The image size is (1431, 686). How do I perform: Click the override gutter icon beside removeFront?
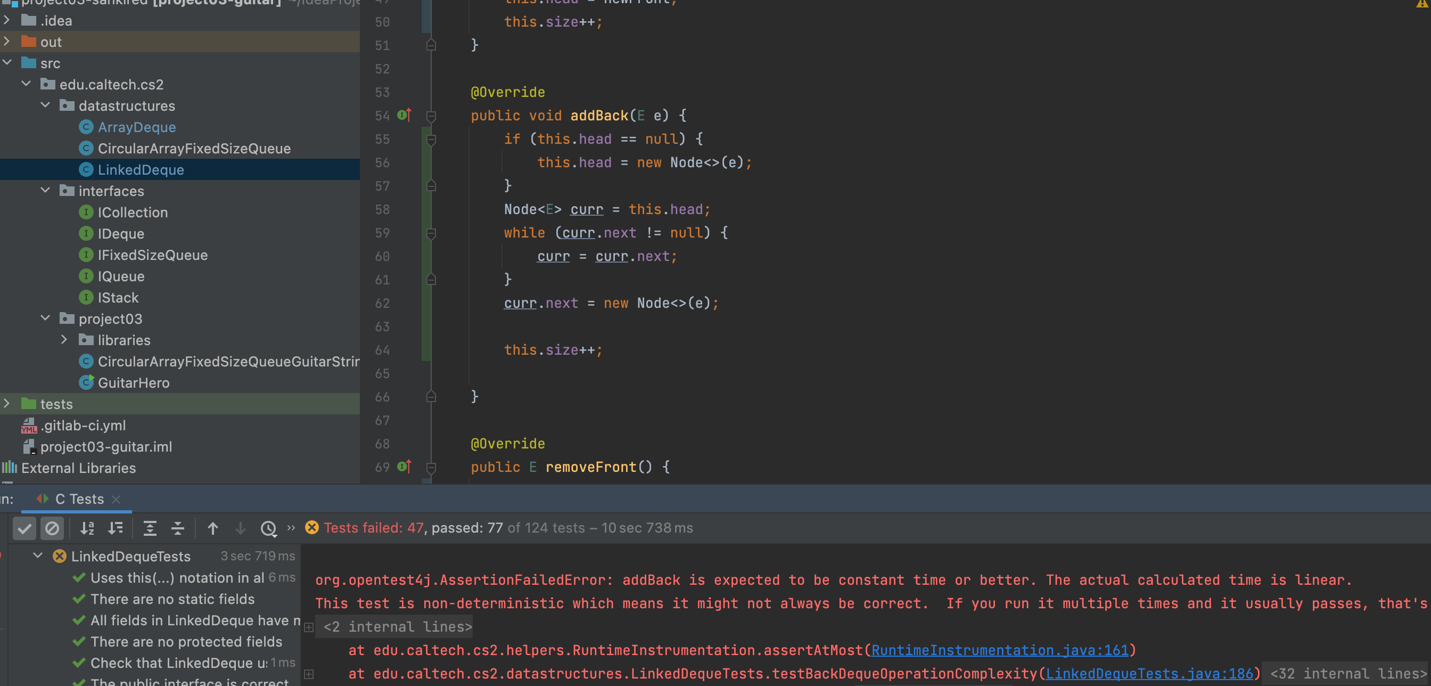tap(404, 467)
